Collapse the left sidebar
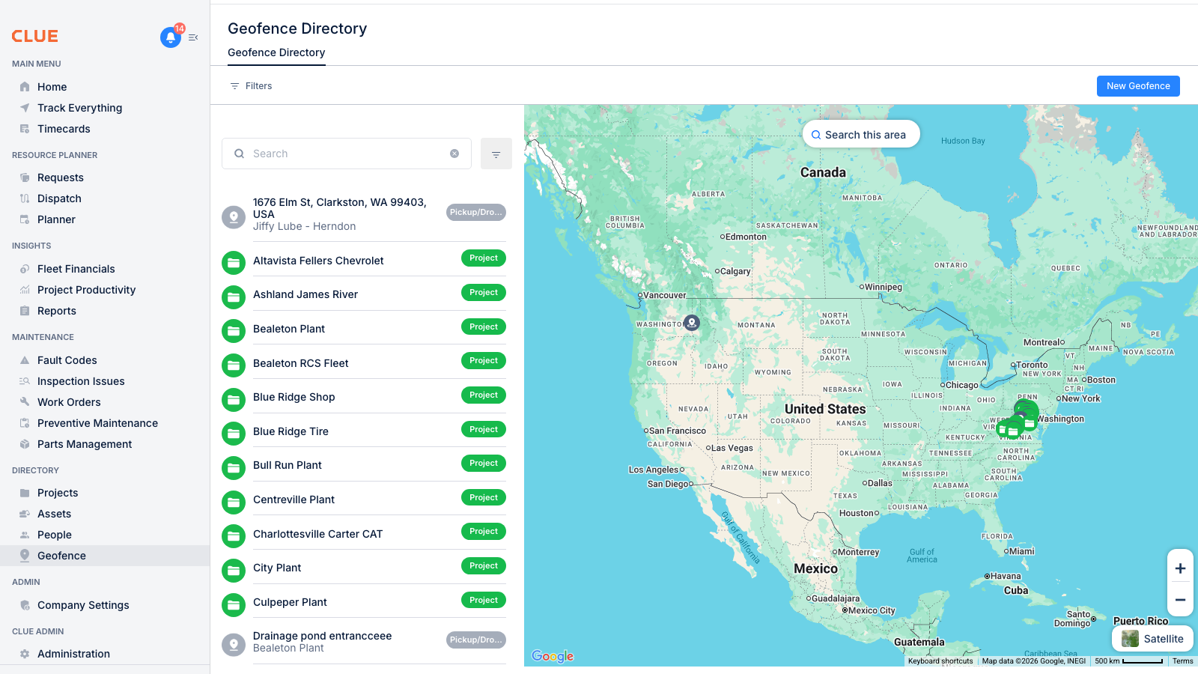 [x=193, y=37]
